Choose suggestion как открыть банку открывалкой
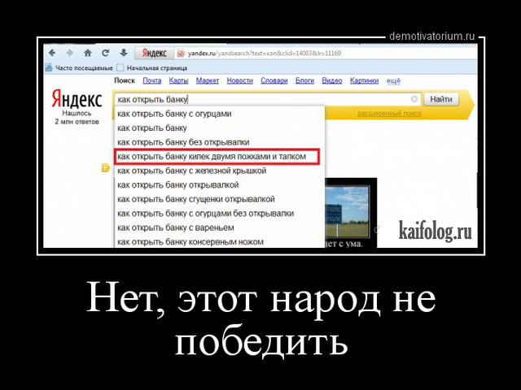The width and height of the screenshot is (521, 390). point(219,185)
